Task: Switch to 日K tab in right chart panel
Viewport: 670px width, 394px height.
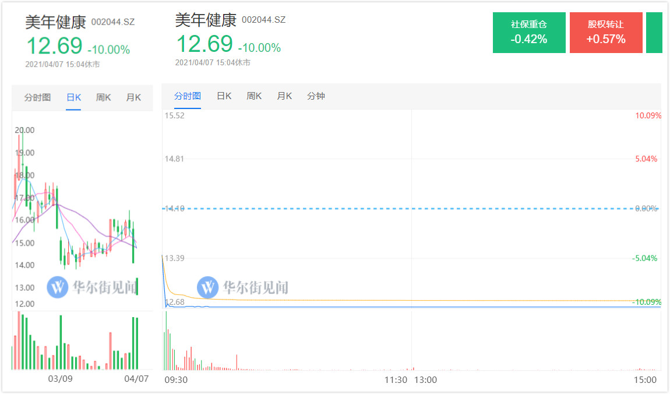Action: pyautogui.click(x=224, y=96)
